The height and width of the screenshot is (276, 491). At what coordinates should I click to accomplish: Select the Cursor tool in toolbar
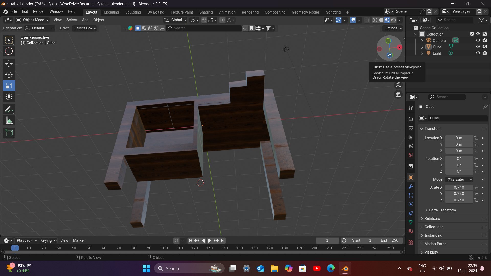point(9,51)
